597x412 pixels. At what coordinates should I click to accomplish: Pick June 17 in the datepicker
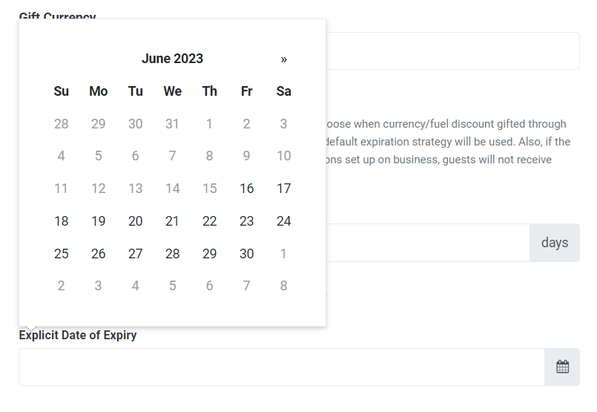point(283,189)
